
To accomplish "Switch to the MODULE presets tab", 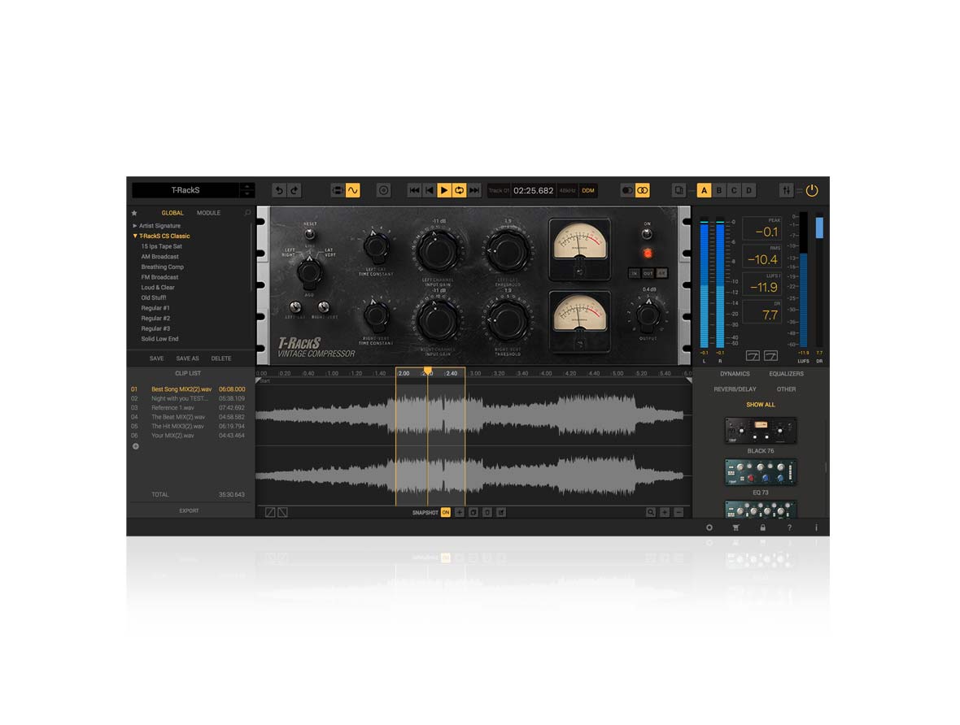I will pyautogui.click(x=208, y=213).
